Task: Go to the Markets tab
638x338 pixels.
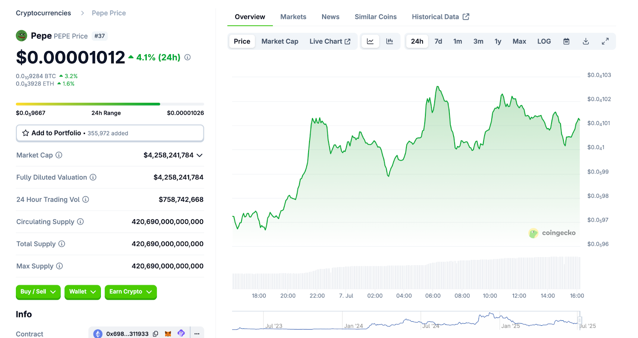Action: pyautogui.click(x=293, y=17)
